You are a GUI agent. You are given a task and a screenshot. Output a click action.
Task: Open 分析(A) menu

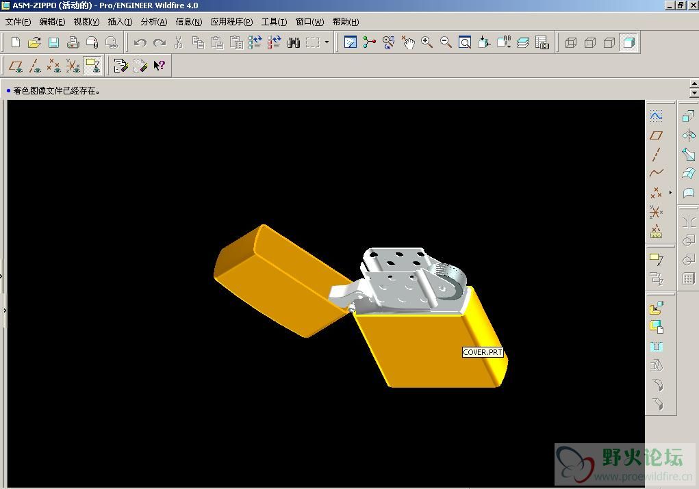pos(154,22)
